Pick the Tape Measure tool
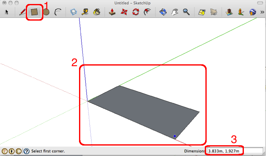This screenshot has width=266, height=156. click(x=85, y=12)
